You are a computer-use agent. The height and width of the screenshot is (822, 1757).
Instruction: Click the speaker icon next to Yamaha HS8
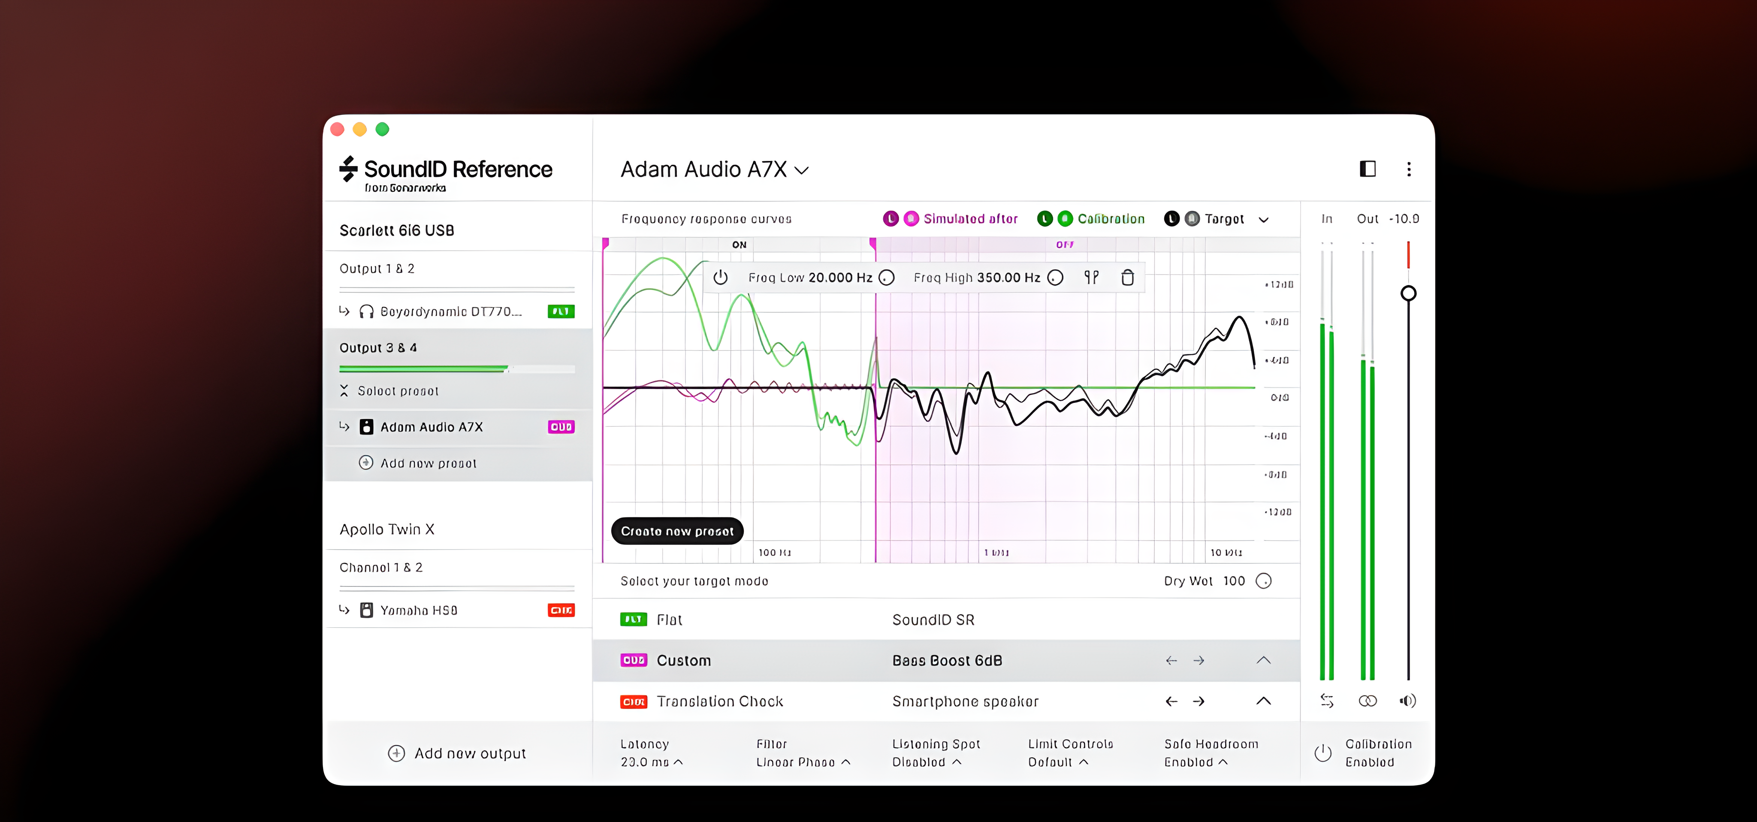tap(366, 610)
